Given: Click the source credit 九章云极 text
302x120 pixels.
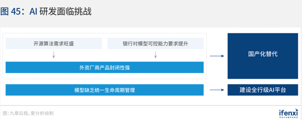Looking at the screenshot, I should click(x=19, y=113).
